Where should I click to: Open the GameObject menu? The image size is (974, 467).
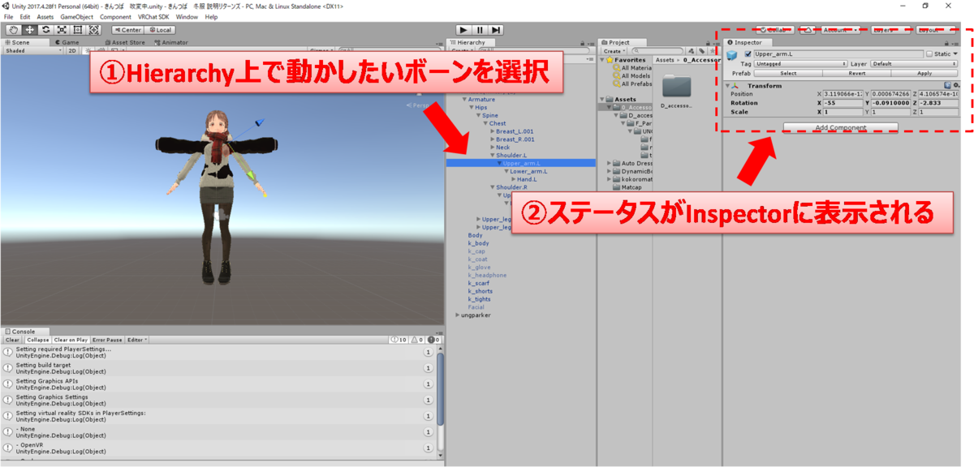point(75,16)
